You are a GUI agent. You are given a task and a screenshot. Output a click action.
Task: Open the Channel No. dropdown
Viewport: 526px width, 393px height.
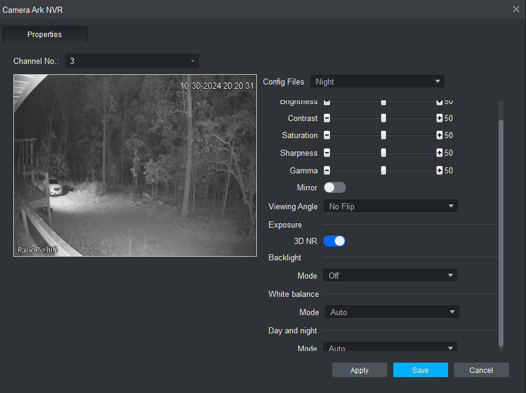(x=132, y=61)
